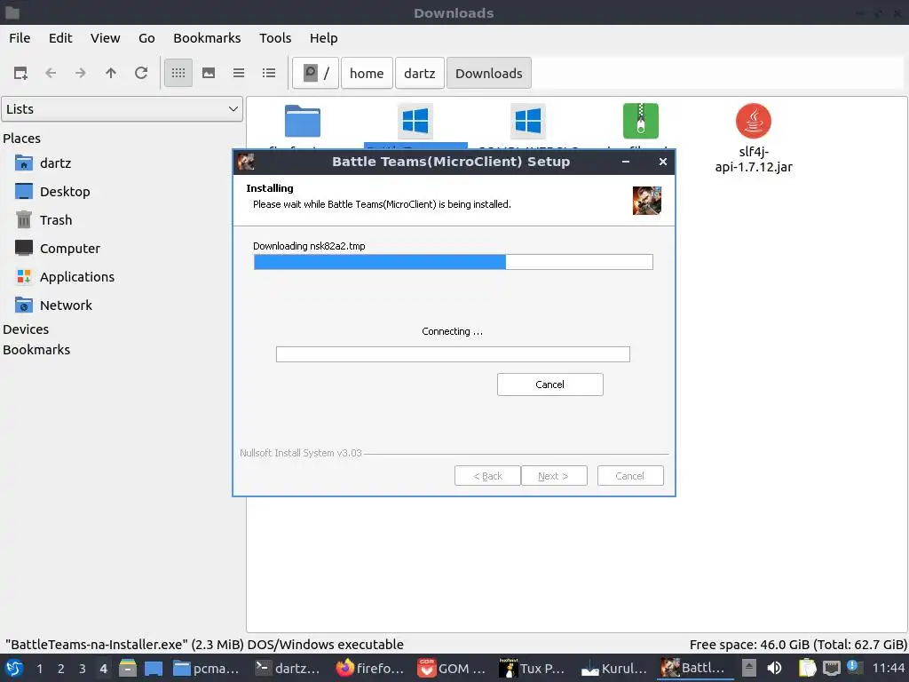Click the download progress bar for nsk82a2.tmp
The height and width of the screenshot is (682, 909).
tap(454, 262)
